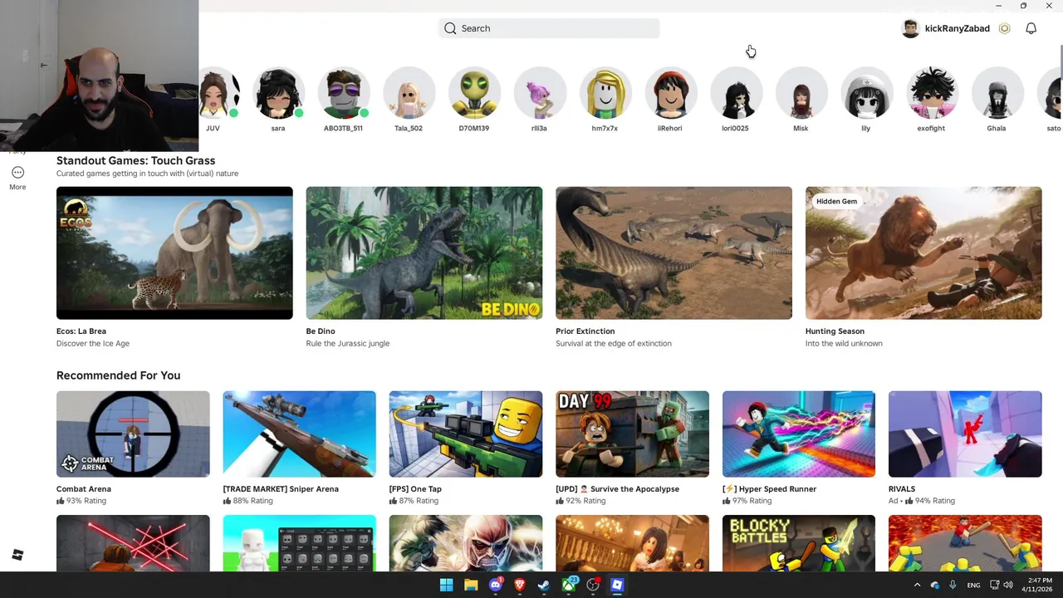Open File Explorer from taskbar

[471, 585]
